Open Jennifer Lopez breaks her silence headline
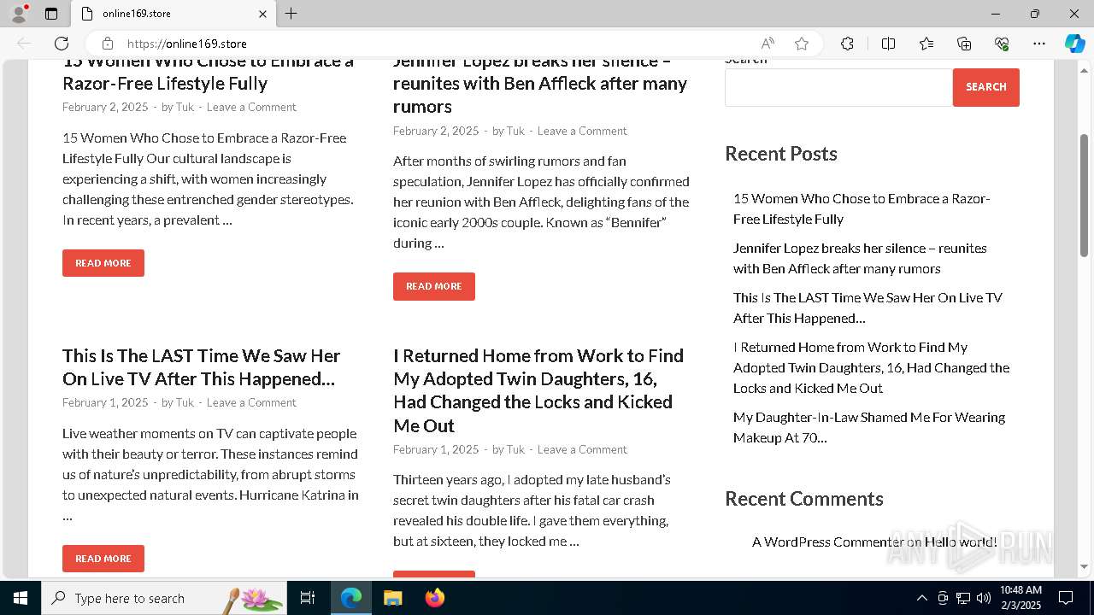This screenshot has width=1094, height=615. [x=540, y=84]
